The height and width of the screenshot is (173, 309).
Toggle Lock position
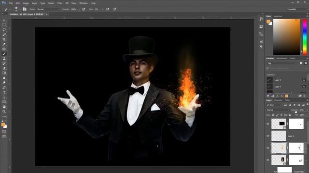(x=281, y=115)
